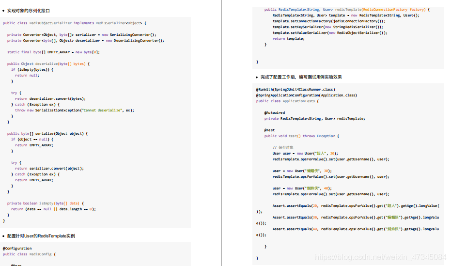Click the line "public Object deserialize(byte[] bytes) {"
Screen dimensions: 451x266
pyautogui.click(x=48, y=64)
